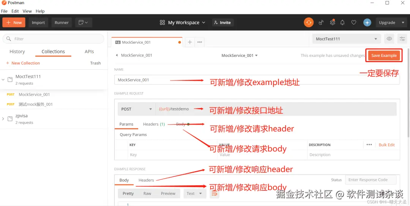Image resolution: width=410 pixels, height=206 pixels.
Task: Toggle the wrap lines icon in response
Action: coord(214,194)
